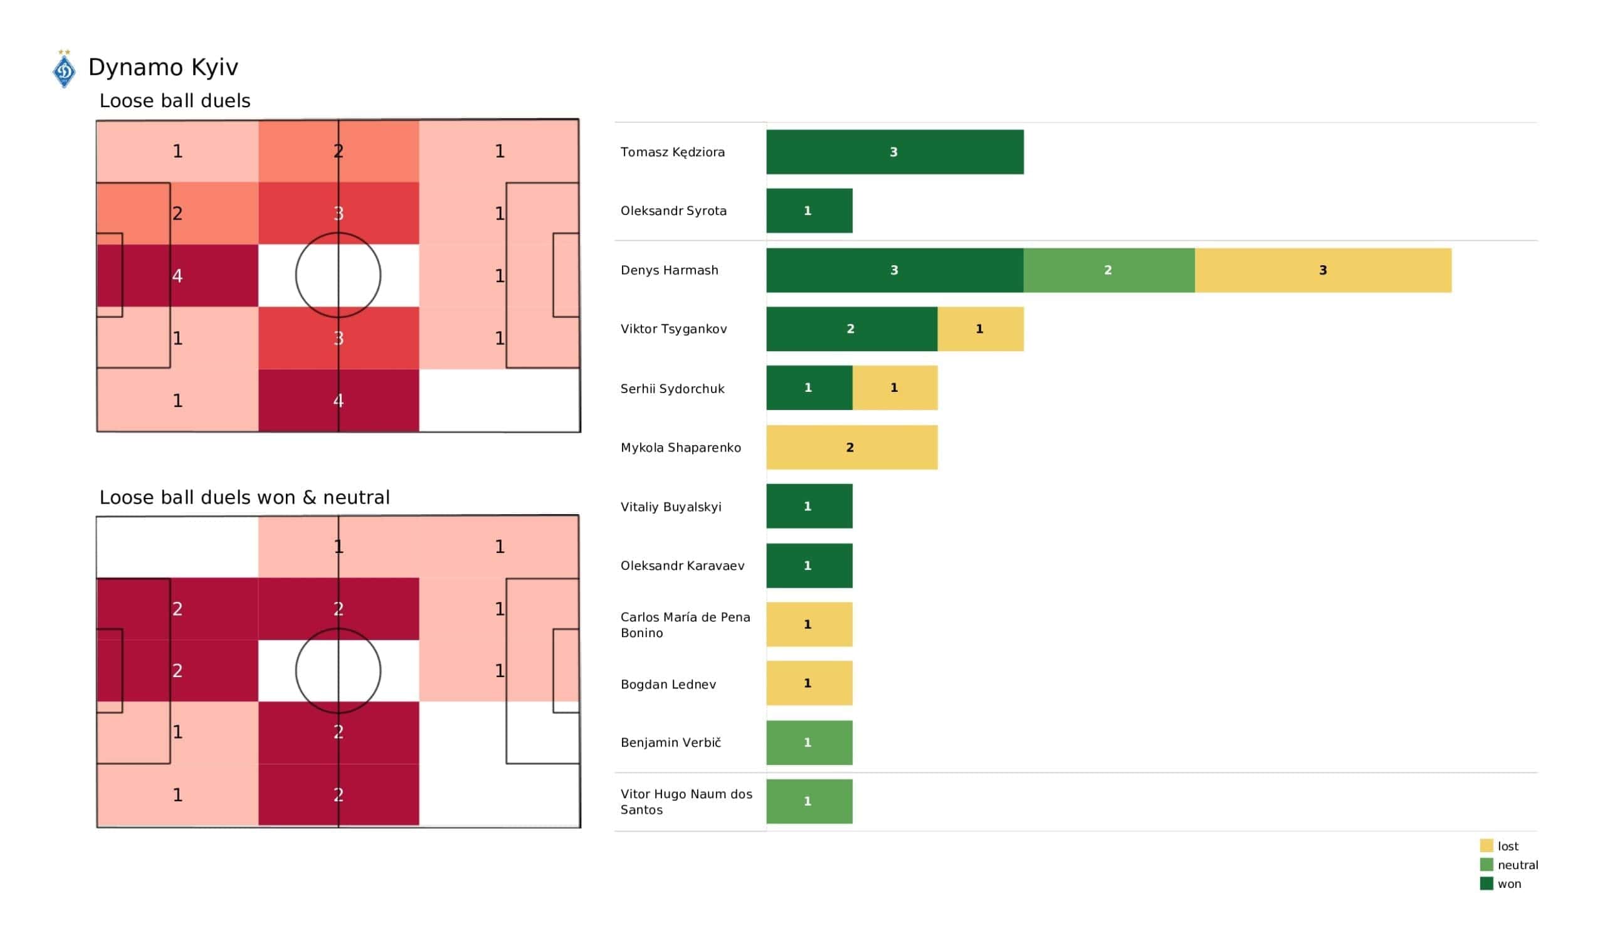Select the Vitor Hugo Naum dos Santos label
Screen dimensions: 1605x943
[686, 801]
